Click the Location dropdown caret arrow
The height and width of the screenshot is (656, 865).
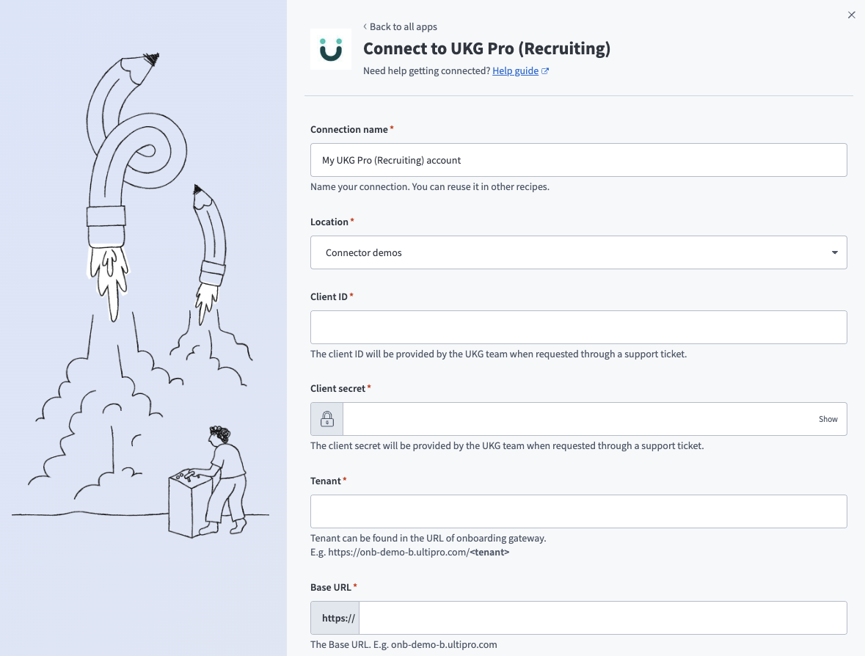834,252
